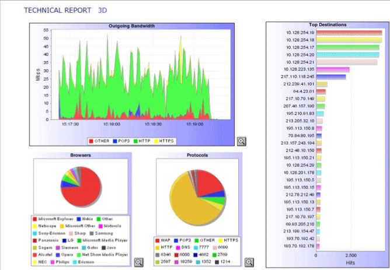The height and width of the screenshot is (270, 390).
Task: Select destination label 193.70.192.178
Action: click(x=299, y=246)
